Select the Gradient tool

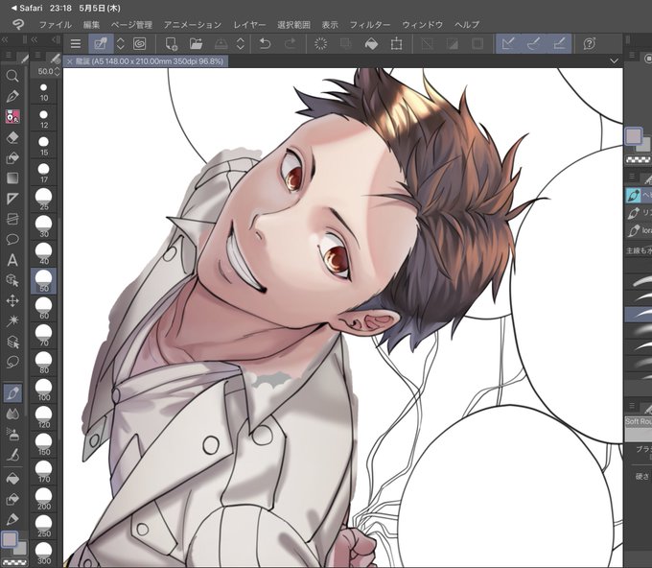(x=12, y=178)
